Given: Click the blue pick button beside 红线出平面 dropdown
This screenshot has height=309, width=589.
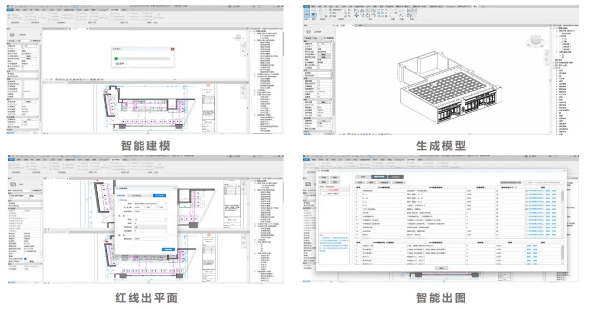Looking at the screenshot, I should (159, 196).
